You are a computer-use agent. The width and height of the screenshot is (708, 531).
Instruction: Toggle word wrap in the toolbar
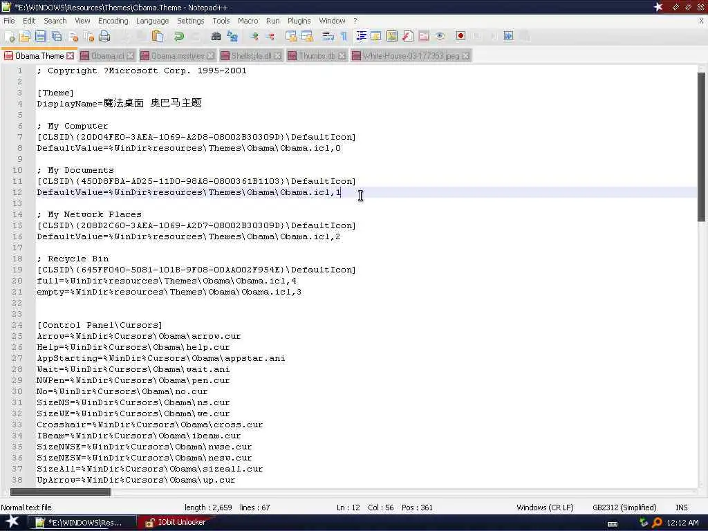328,37
